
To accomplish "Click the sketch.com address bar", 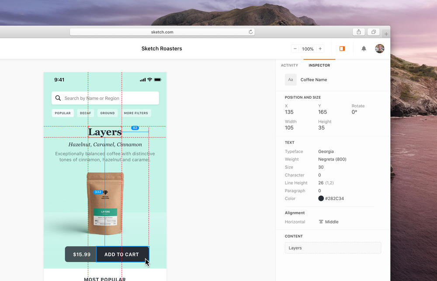I will point(162,32).
